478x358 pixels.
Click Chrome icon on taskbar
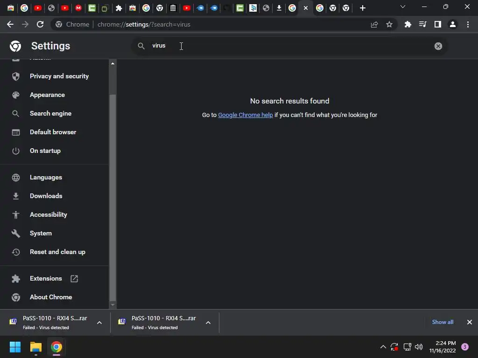coord(56,347)
